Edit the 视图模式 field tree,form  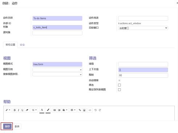57,64
